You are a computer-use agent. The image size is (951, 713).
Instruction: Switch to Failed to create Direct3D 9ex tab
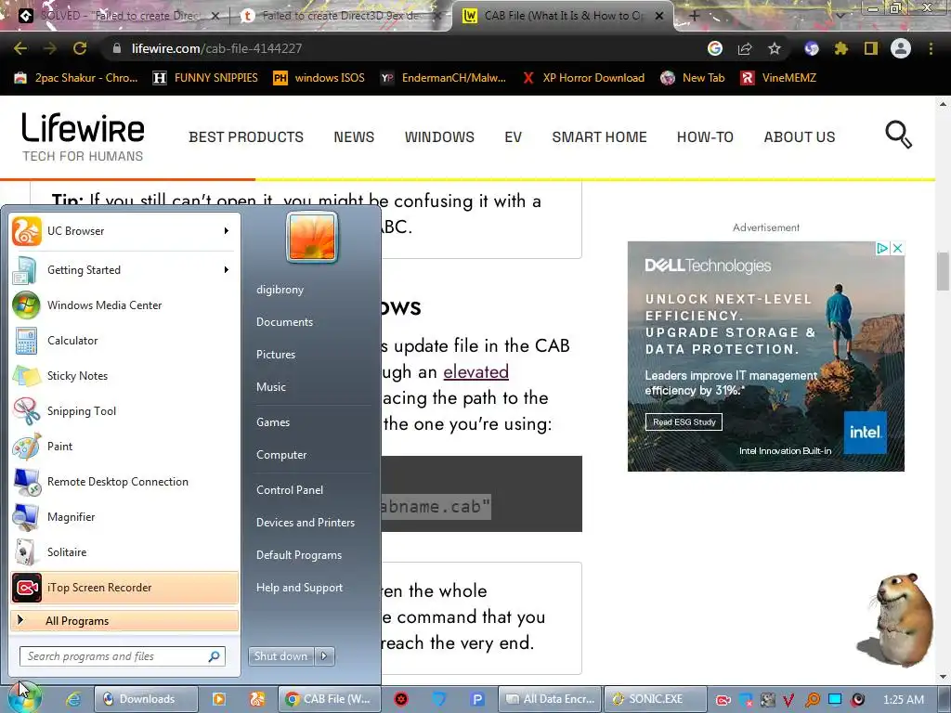340,16
